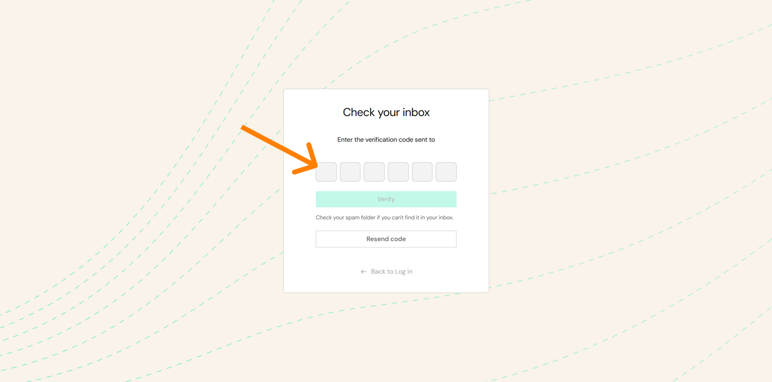The height and width of the screenshot is (382, 772).
Task: Click the tail end of the orange arrow
Action: [243, 128]
